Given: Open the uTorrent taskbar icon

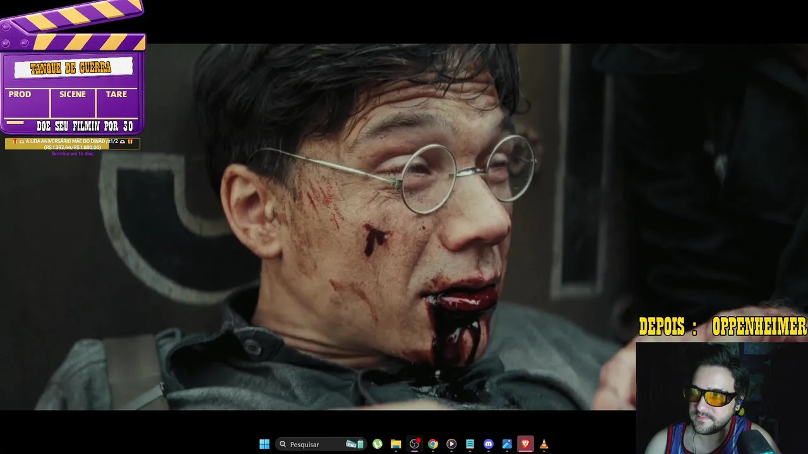Looking at the screenshot, I should pyautogui.click(x=377, y=444).
